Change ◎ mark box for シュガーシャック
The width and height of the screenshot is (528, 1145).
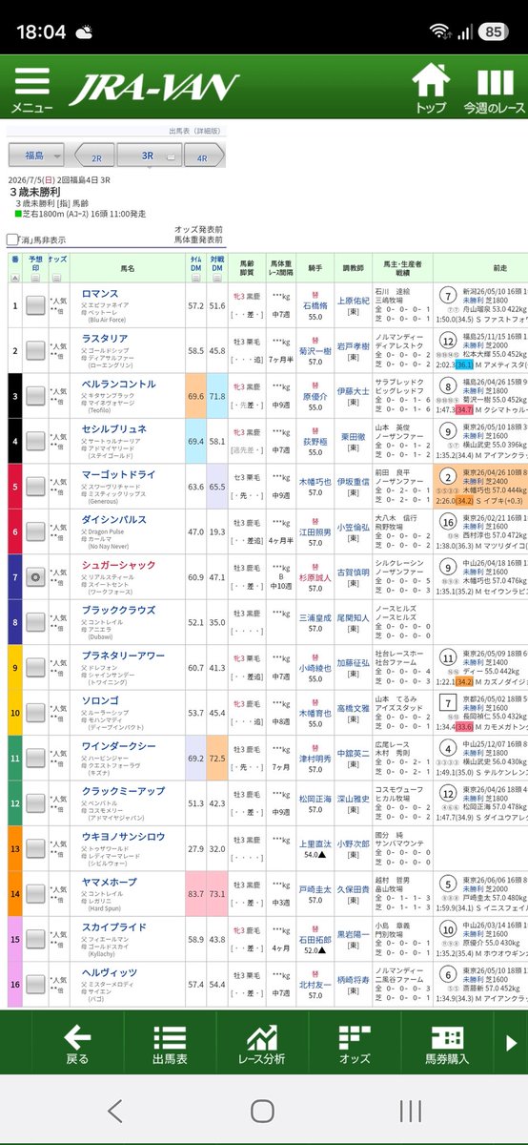coord(35,578)
